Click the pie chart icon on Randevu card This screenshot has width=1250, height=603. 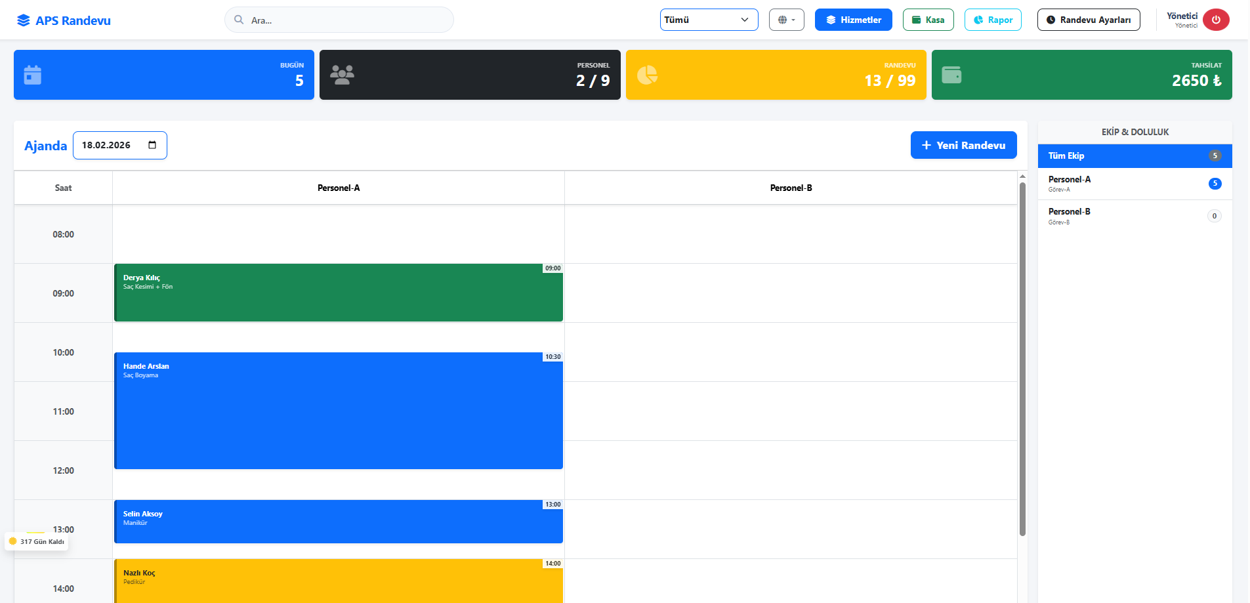(x=647, y=75)
